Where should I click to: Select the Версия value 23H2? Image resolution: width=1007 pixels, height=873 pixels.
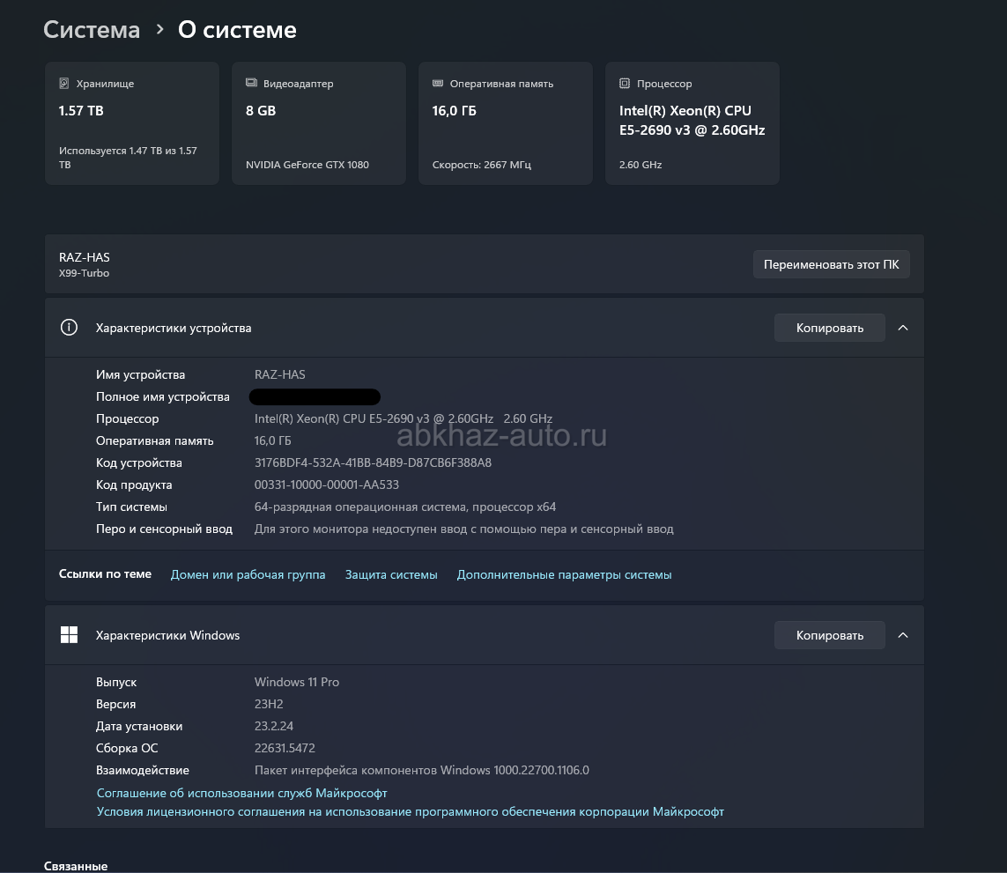[x=269, y=704]
